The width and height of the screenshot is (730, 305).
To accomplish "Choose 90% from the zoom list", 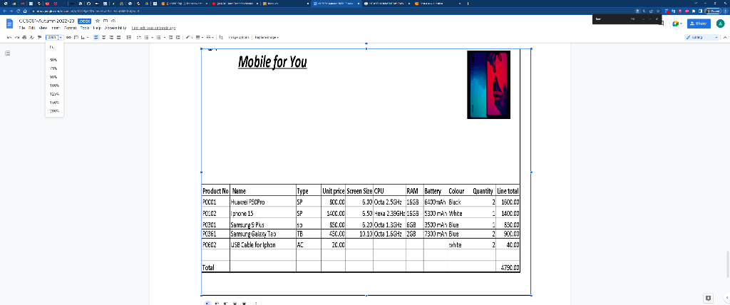I will (x=53, y=77).
